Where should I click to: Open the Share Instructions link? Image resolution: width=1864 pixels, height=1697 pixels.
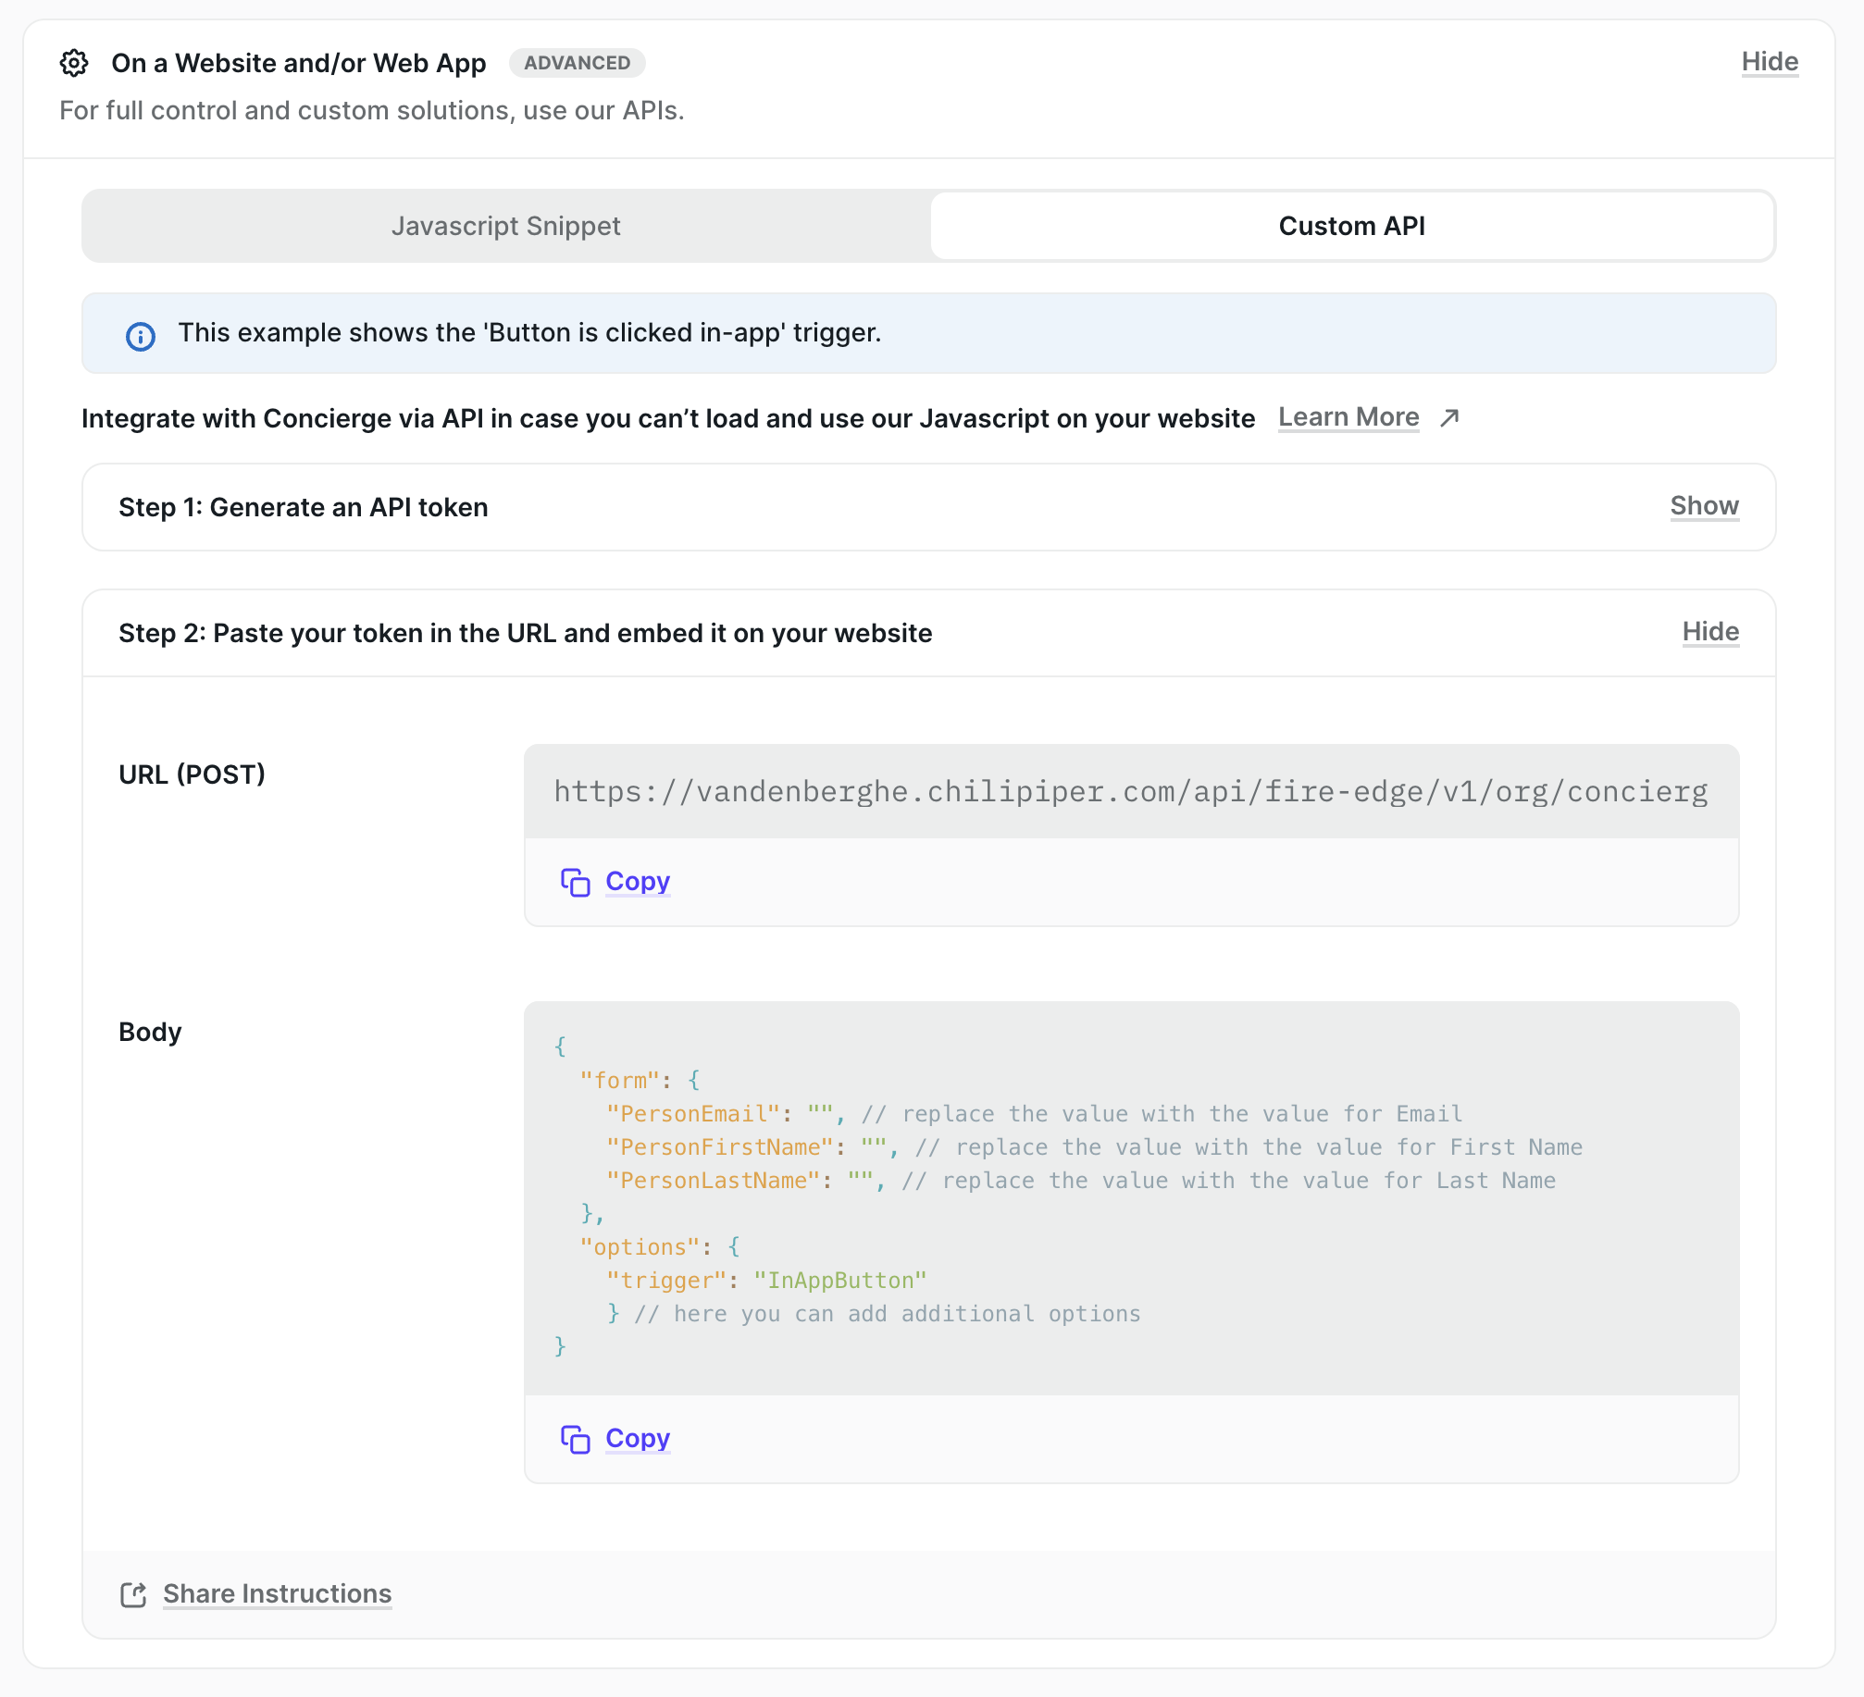[x=277, y=1593]
